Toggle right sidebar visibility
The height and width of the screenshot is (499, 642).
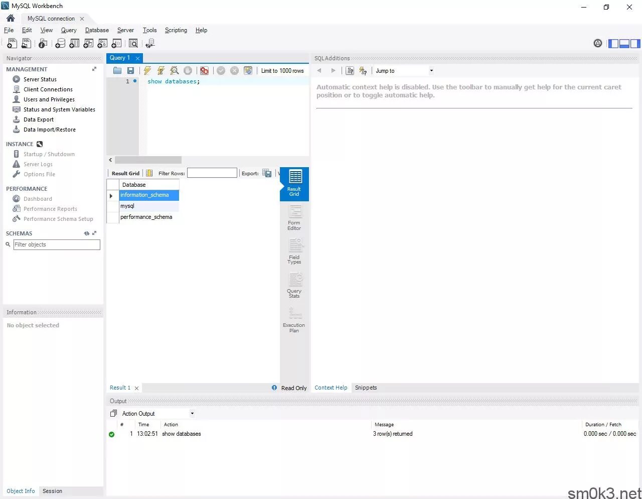635,44
